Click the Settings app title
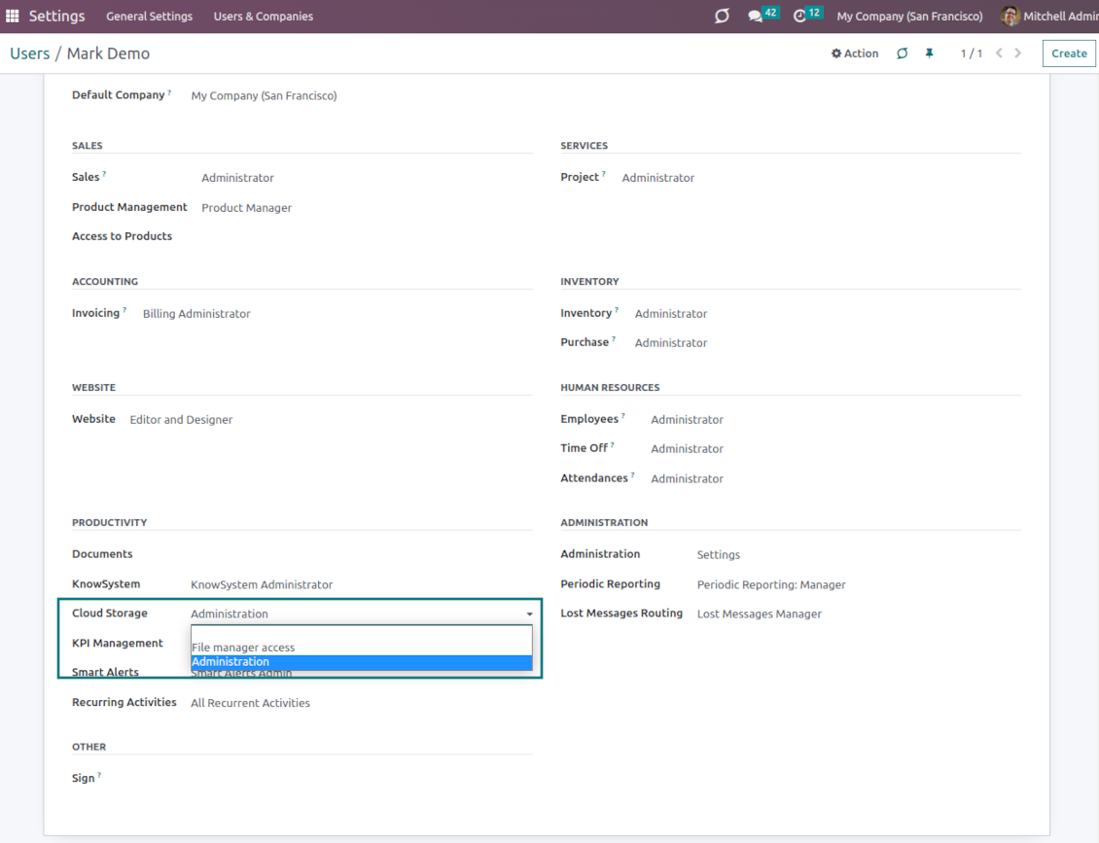 [x=56, y=17]
